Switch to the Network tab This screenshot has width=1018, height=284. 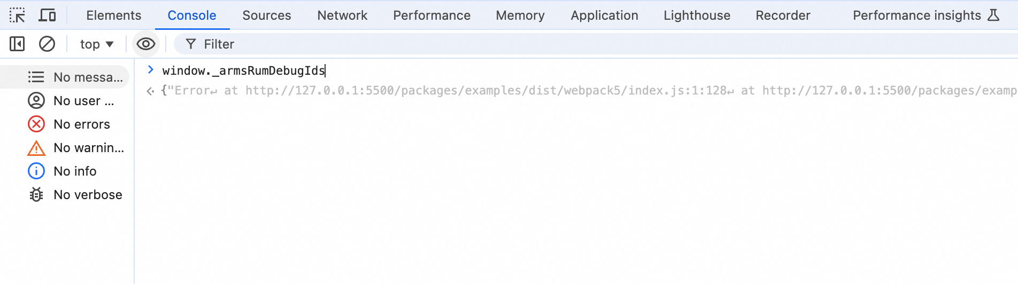click(x=342, y=15)
